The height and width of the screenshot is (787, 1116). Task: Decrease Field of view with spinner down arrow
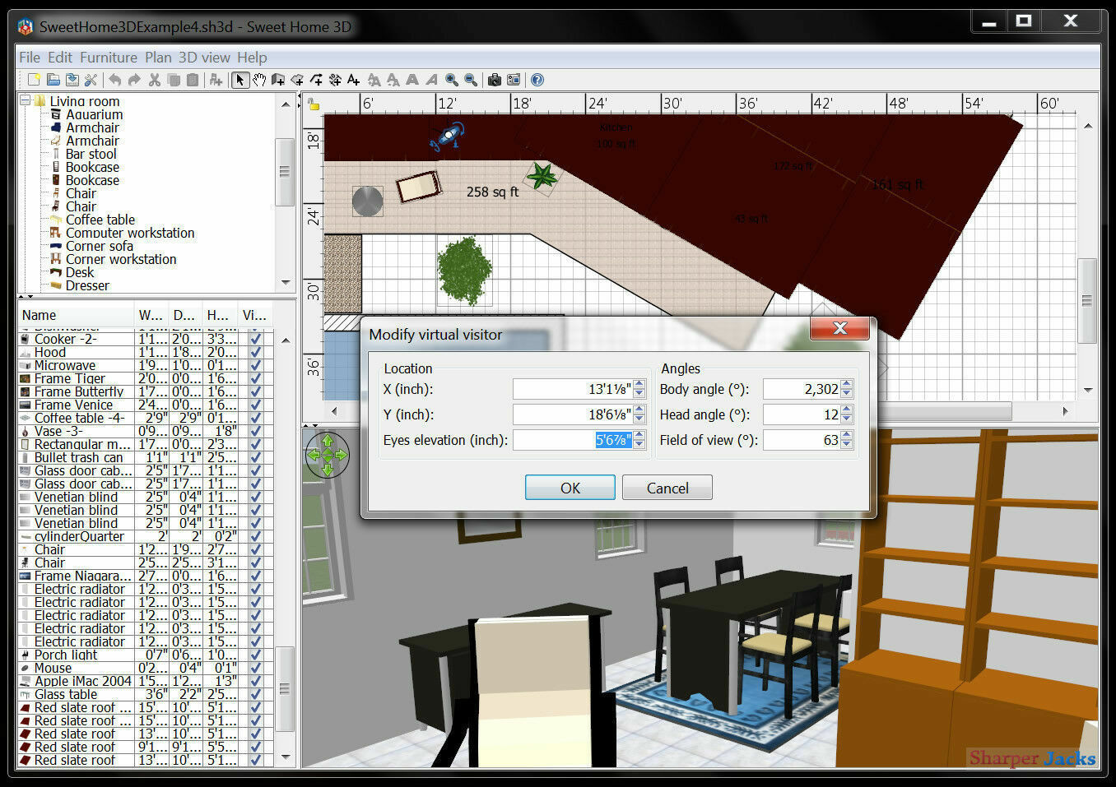click(847, 445)
